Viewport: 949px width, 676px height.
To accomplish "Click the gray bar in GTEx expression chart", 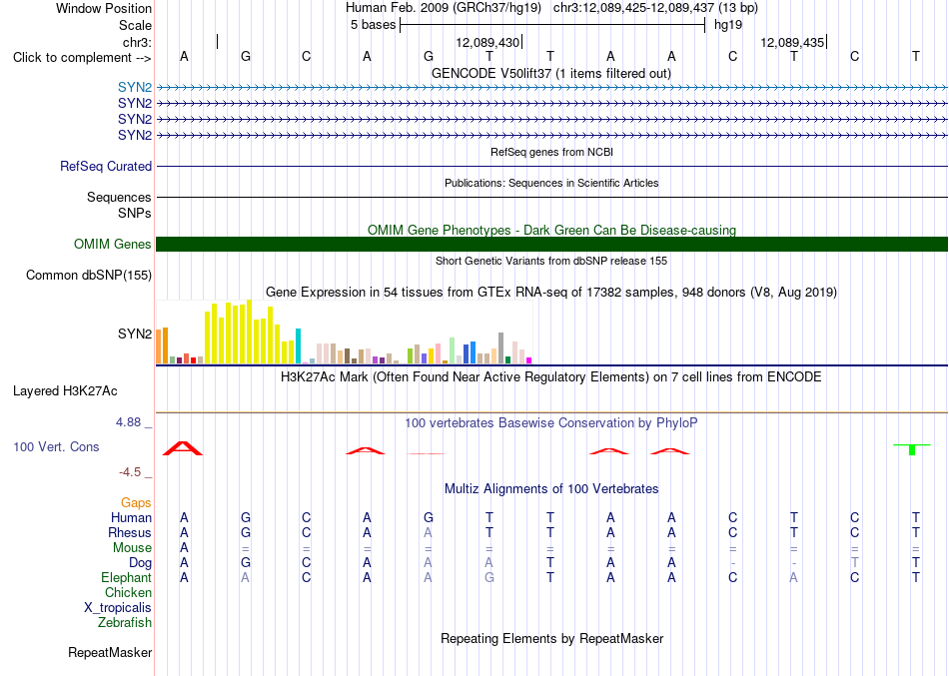I will click(x=500, y=348).
